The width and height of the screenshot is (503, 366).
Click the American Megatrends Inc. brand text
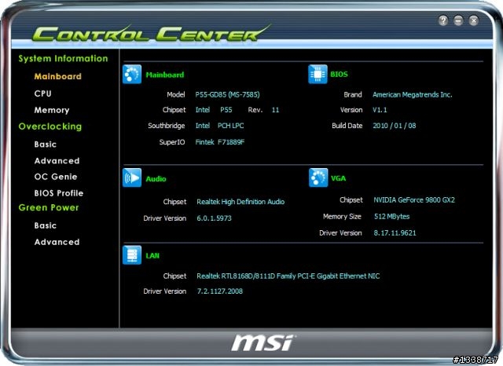pos(412,94)
